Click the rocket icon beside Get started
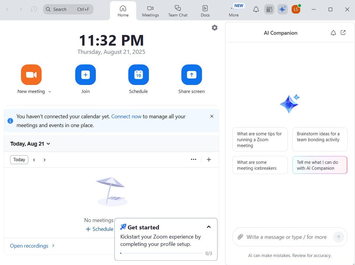Viewport: 355px width, 265px height. (123, 227)
